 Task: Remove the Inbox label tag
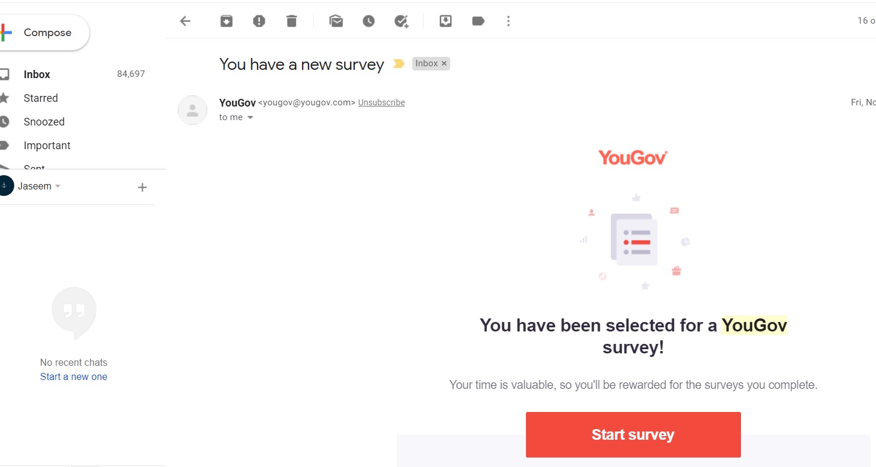tap(444, 64)
